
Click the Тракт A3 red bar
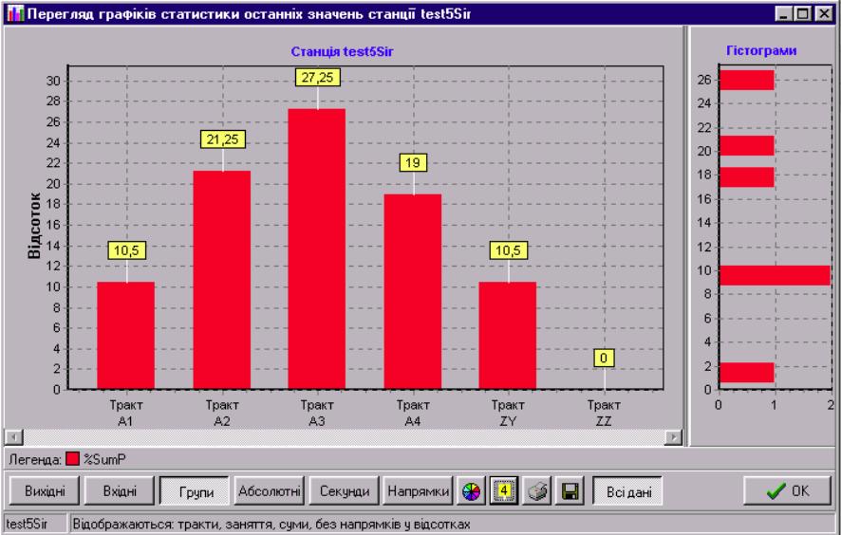tap(317, 249)
